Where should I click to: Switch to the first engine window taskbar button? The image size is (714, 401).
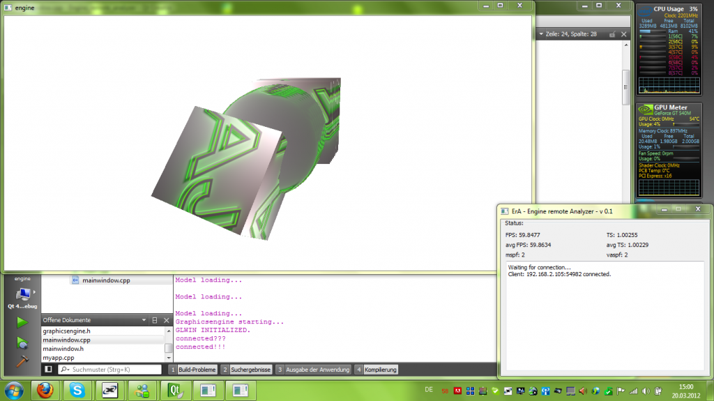208,391
